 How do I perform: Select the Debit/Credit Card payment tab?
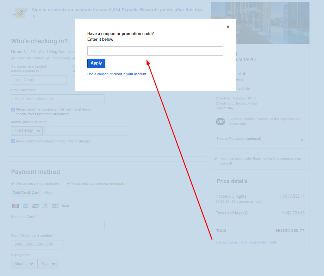click(x=26, y=193)
